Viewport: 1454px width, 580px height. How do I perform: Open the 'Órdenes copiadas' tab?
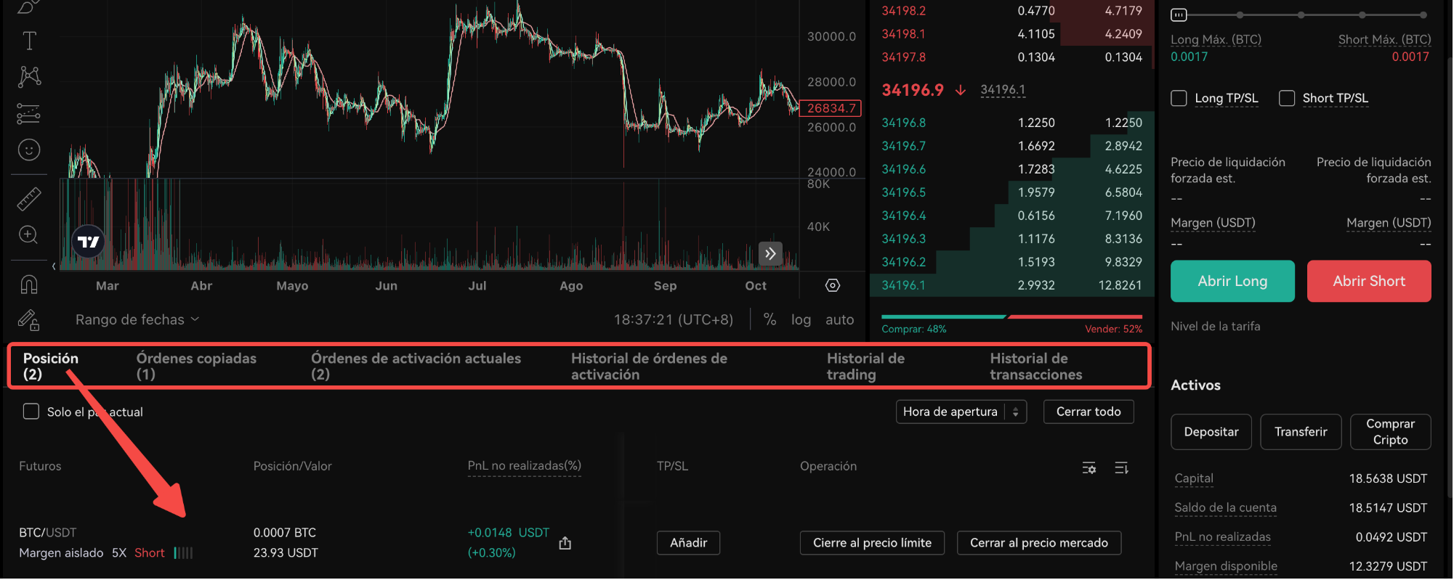[x=196, y=366]
